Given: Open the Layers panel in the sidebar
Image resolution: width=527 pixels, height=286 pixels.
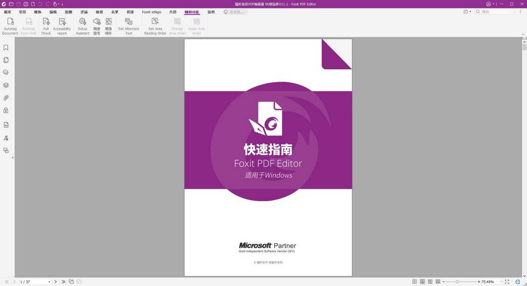Looking at the screenshot, I should click(x=6, y=85).
